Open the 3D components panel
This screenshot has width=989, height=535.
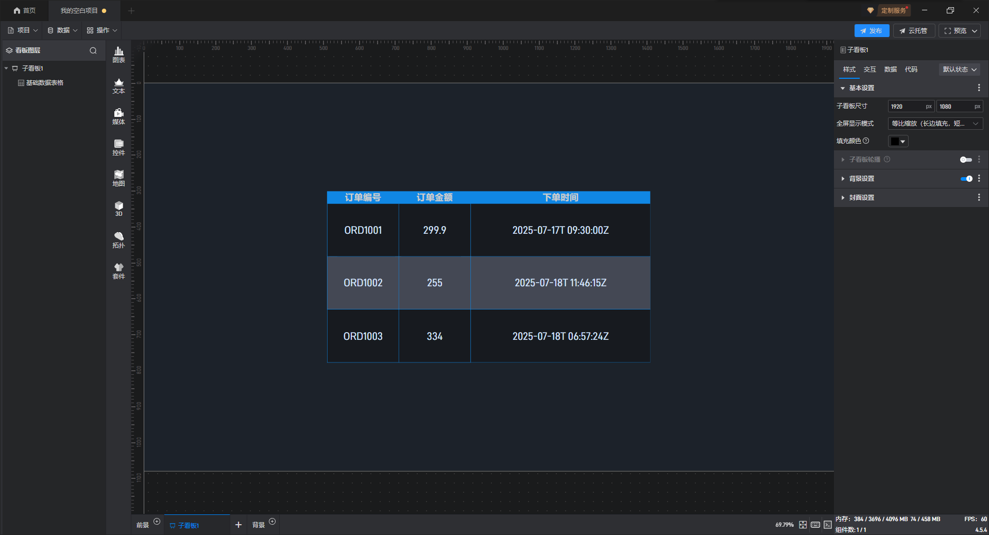[118, 209]
